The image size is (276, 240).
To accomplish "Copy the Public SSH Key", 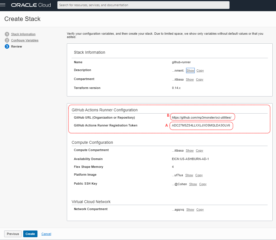I will point(203,184).
